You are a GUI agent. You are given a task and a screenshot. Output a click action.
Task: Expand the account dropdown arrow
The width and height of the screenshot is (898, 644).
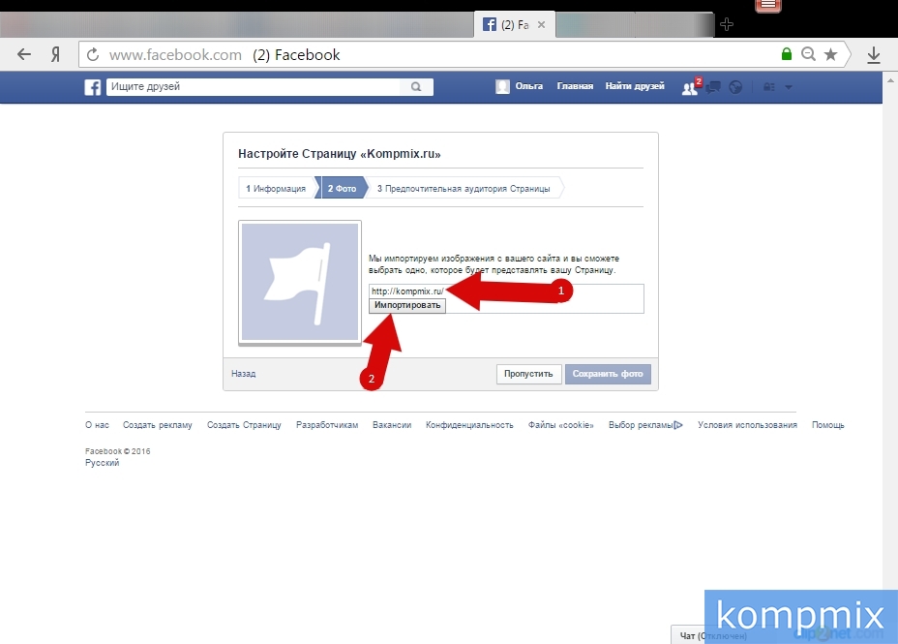789,87
